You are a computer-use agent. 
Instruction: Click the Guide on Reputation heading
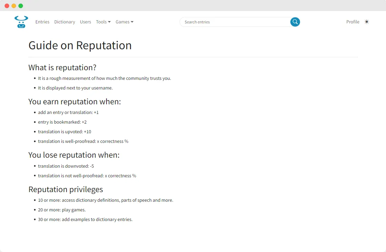pos(80,45)
